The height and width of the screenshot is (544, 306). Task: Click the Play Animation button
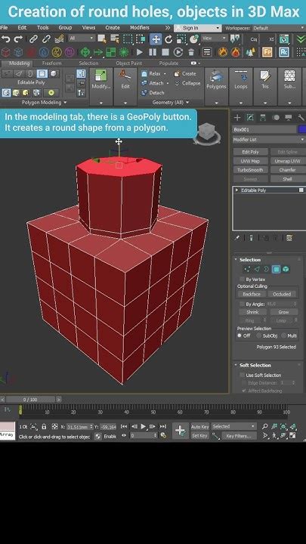click(x=144, y=426)
